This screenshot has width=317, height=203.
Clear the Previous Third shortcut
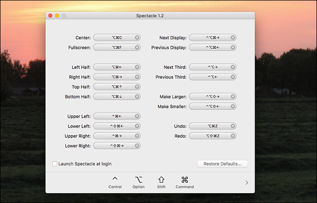(x=233, y=77)
